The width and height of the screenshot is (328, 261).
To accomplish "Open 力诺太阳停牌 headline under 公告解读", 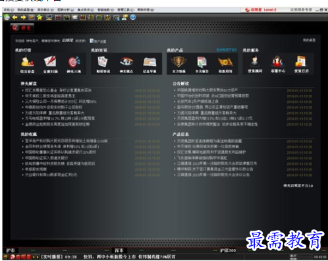I will point(207,113).
